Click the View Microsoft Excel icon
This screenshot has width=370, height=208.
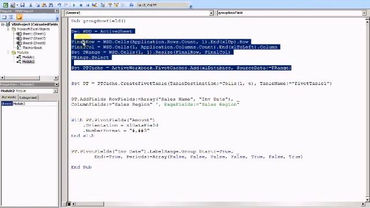(x=5, y=5)
